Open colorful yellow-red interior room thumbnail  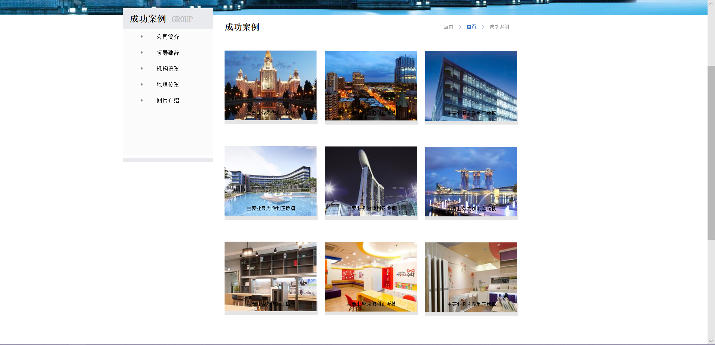371,277
